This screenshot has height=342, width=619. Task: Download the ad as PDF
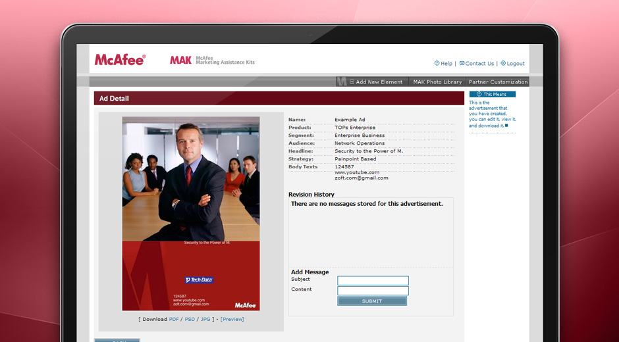tap(174, 319)
